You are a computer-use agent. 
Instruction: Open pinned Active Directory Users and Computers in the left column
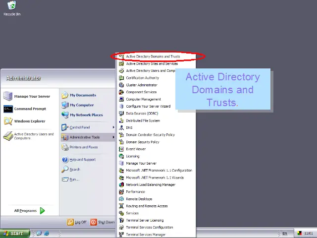click(x=30, y=136)
